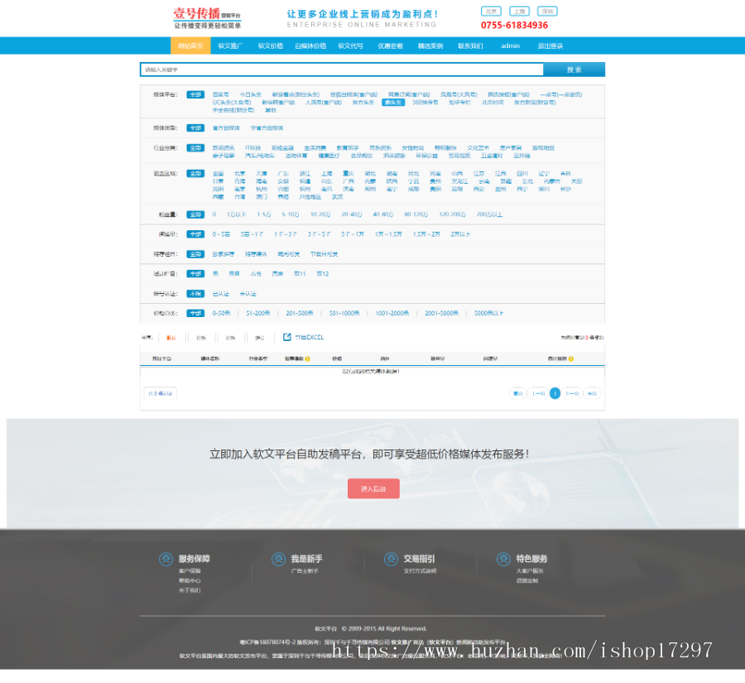Click the 壹号传播 logo in the header

pyautogui.click(x=207, y=18)
